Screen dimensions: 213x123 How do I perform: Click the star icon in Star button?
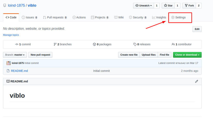click(165, 5)
